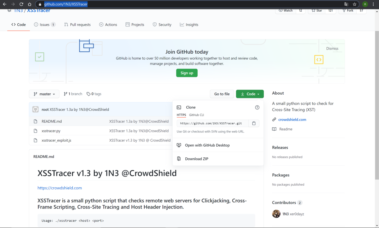The width and height of the screenshot is (379, 228).
Task: Click the Download ZIP archive icon
Action: coord(179,159)
